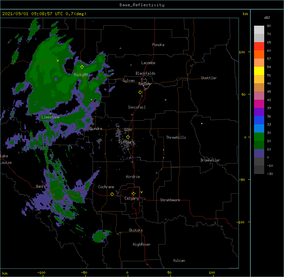Select the -100 tick on the horizontal axis
Image resolution: width=284 pixels, height=277 pixels.
click(41, 272)
